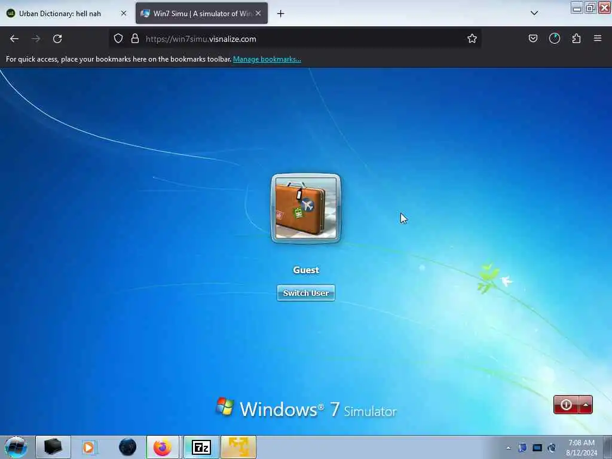
Task: Open a new tab with the plus button
Action: (x=281, y=14)
